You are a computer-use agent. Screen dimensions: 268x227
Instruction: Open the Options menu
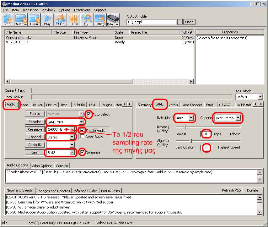coord(65,10)
